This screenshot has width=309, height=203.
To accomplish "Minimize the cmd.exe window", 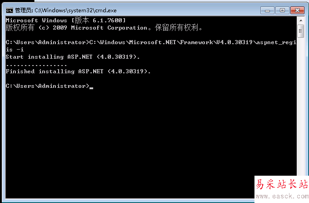I will [x=268, y=9].
